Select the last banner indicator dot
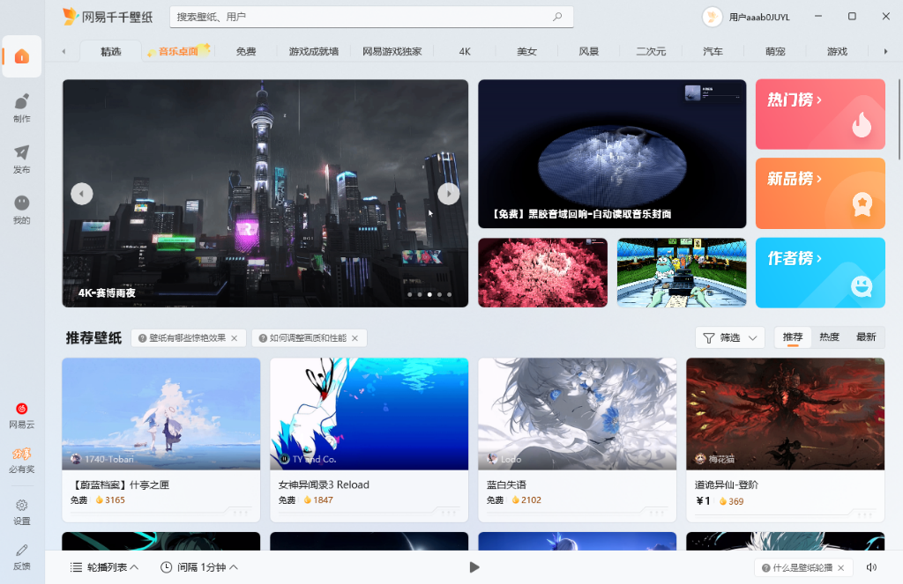Viewport: 903px width, 584px height. (449, 294)
